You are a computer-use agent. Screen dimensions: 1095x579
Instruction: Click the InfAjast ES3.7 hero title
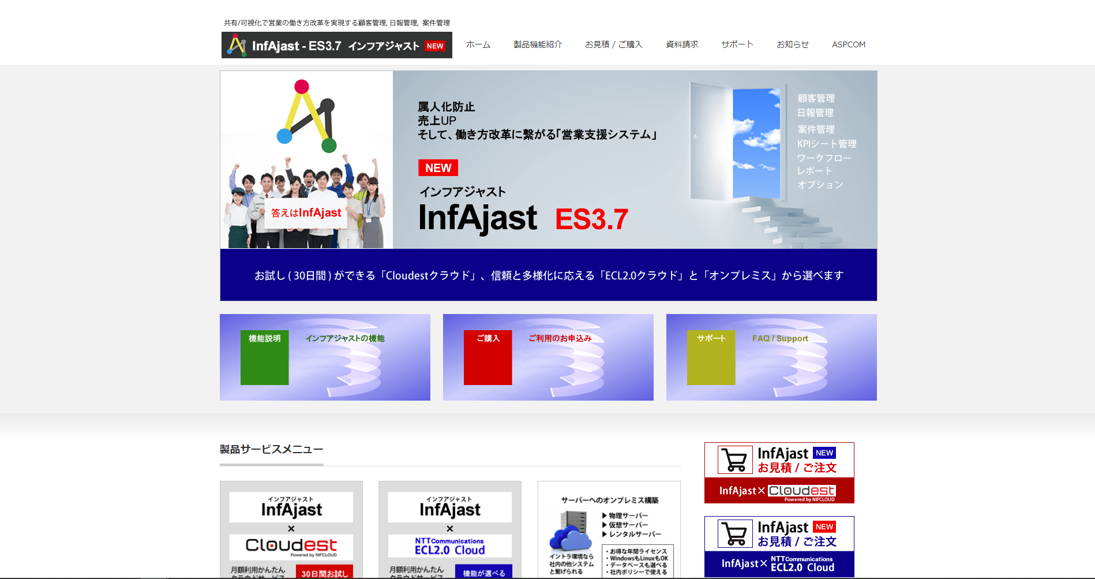[523, 218]
